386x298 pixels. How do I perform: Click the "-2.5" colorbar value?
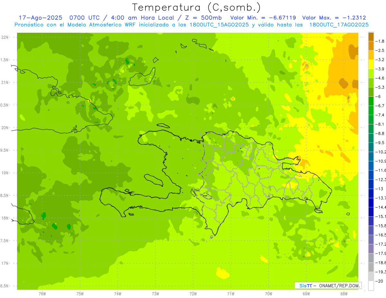coord(380,50)
